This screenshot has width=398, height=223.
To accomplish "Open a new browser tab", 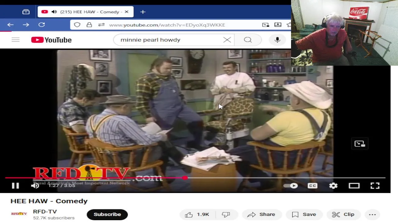I will 143,12.
